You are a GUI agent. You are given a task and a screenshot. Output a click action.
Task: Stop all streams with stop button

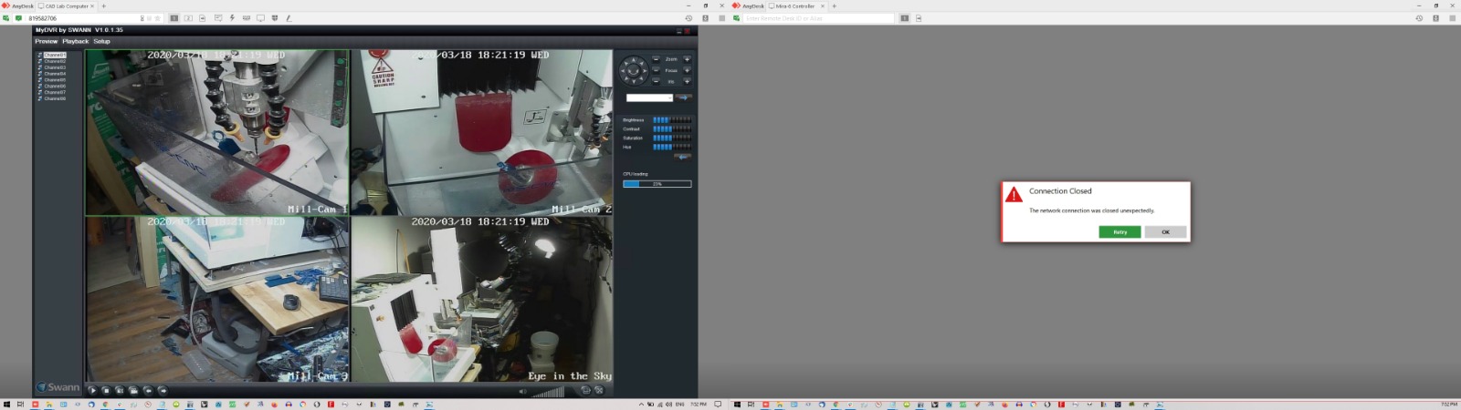click(x=106, y=390)
